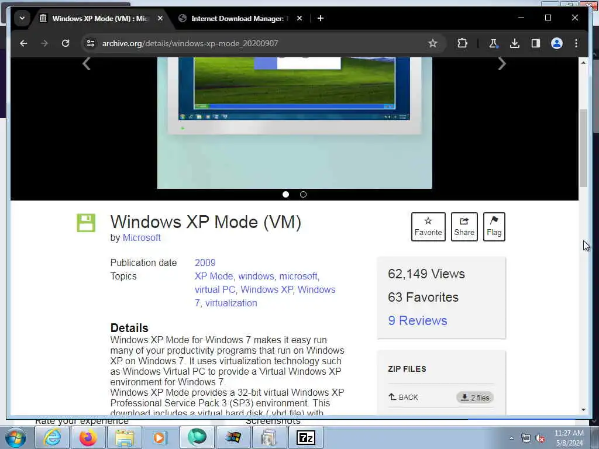Open the Windows Start menu
Image resolution: width=599 pixels, height=449 pixels.
tap(16, 437)
